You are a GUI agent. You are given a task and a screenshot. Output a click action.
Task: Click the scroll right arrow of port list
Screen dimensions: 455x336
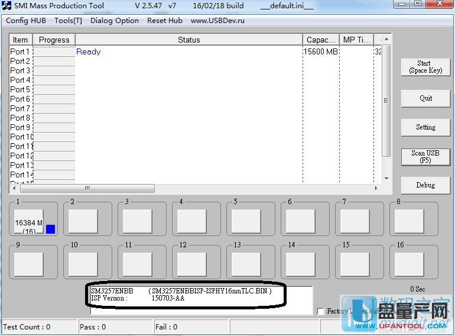click(x=376, y=188)
